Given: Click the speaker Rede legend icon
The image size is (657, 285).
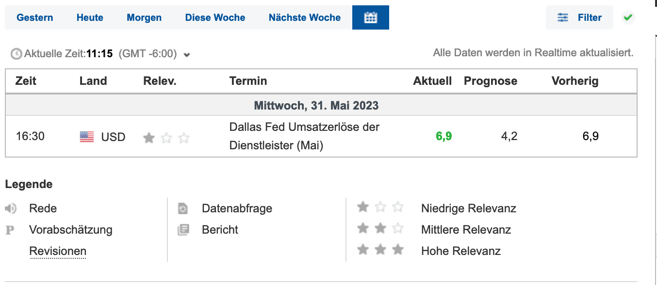Looking at the screenshot, I should pos(11,209).
